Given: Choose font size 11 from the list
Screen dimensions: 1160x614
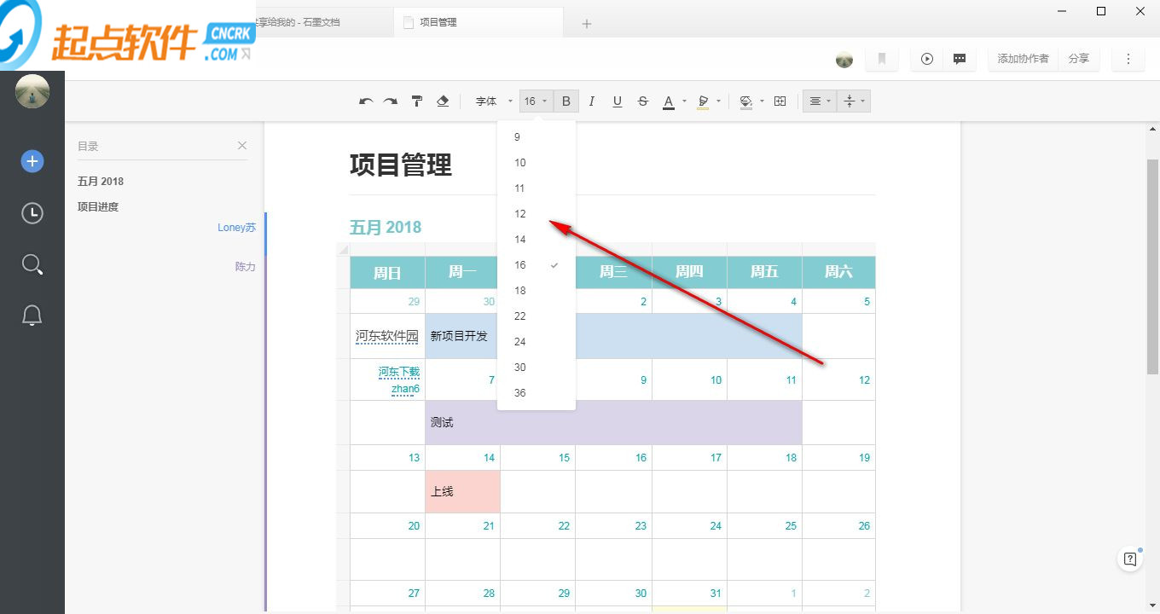Looking at the screenshot, I should coord(536,188).
